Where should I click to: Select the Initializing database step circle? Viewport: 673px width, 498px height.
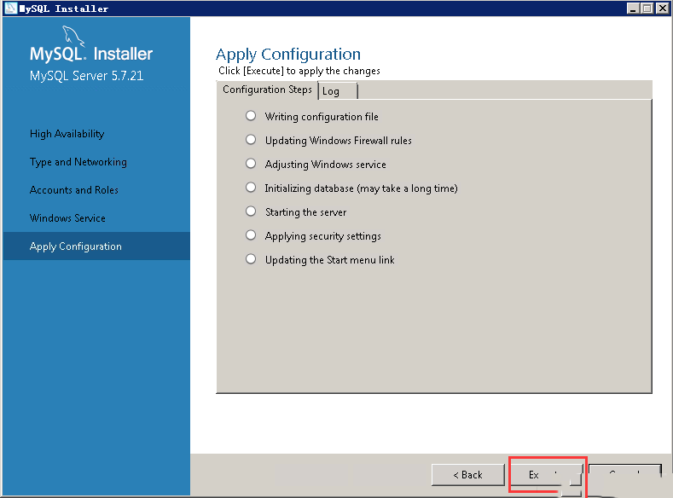click(x=251, y=188)
